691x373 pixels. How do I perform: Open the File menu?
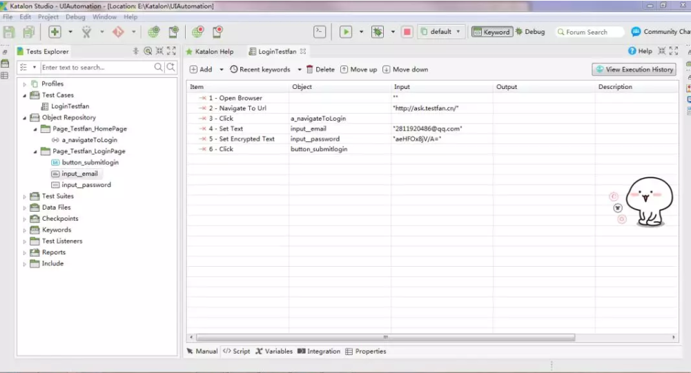(x=8, y=17)
